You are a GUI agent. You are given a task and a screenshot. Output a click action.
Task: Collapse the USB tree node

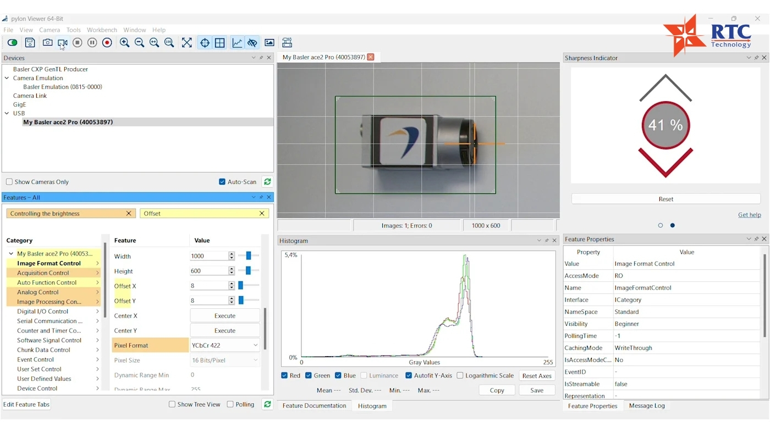click(x=7, y=113)
